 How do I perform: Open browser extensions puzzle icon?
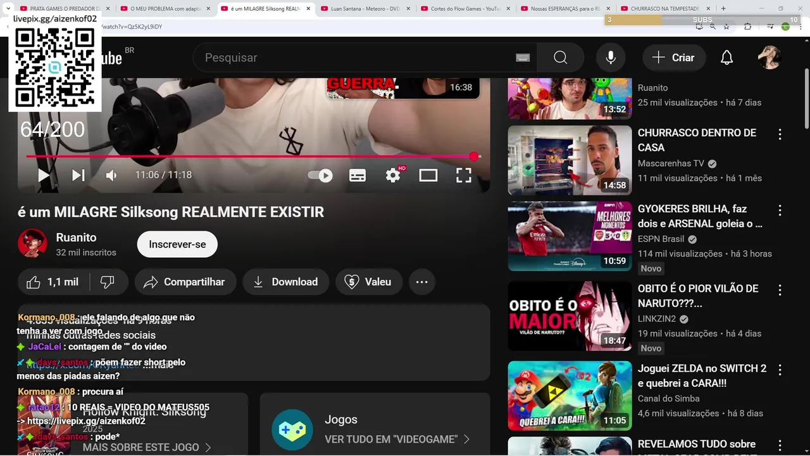pos(747,27)
